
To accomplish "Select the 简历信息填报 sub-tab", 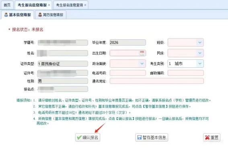I will click(x=51, y=15).
